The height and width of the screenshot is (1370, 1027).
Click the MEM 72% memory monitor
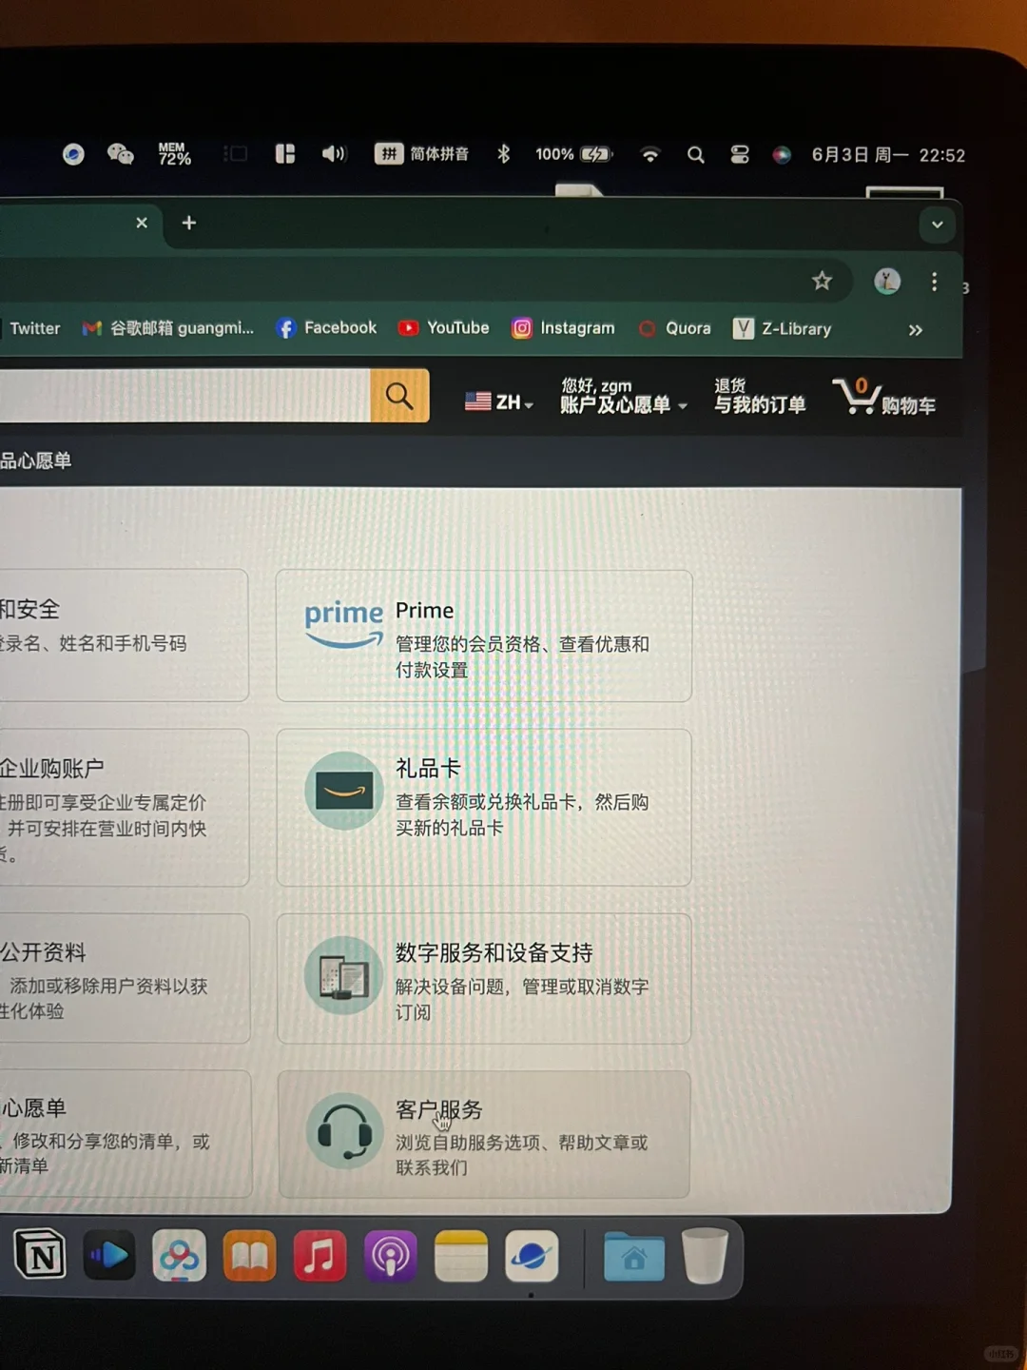[x=174, y=154]
